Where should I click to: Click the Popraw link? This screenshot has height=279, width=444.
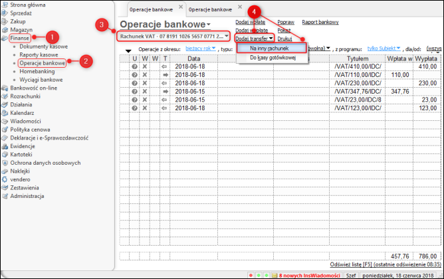(x=286, y=22)
